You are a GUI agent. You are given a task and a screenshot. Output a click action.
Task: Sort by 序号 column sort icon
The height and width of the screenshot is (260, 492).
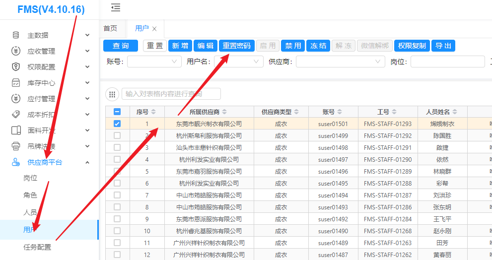(x=153, y=112)
